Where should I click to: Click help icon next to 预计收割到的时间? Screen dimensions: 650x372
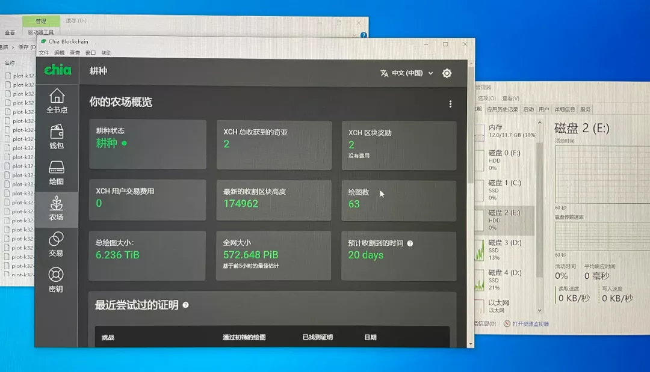410,243
